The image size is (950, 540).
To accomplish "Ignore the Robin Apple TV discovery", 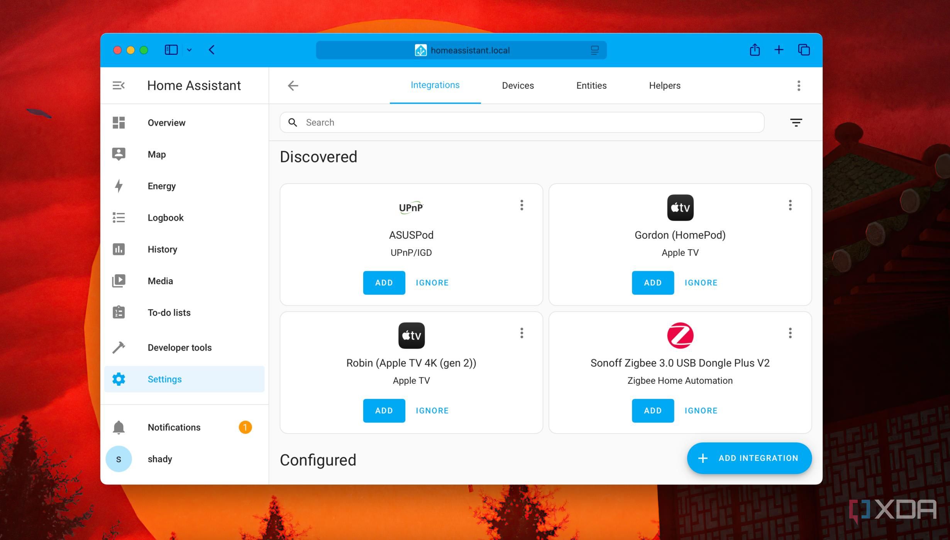I will [432, 411].
